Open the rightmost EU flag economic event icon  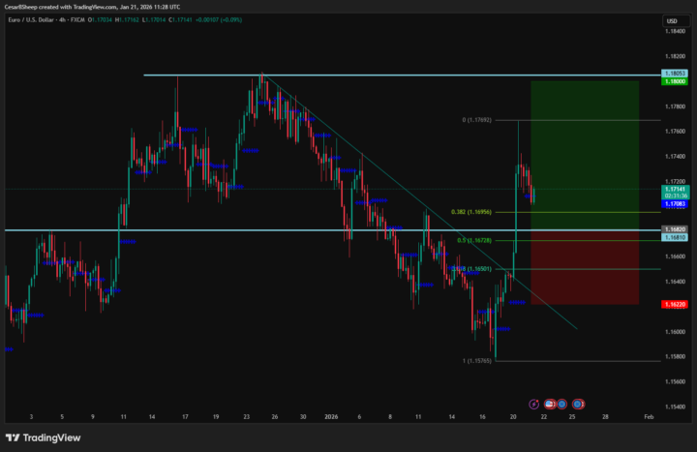(578, 404)
